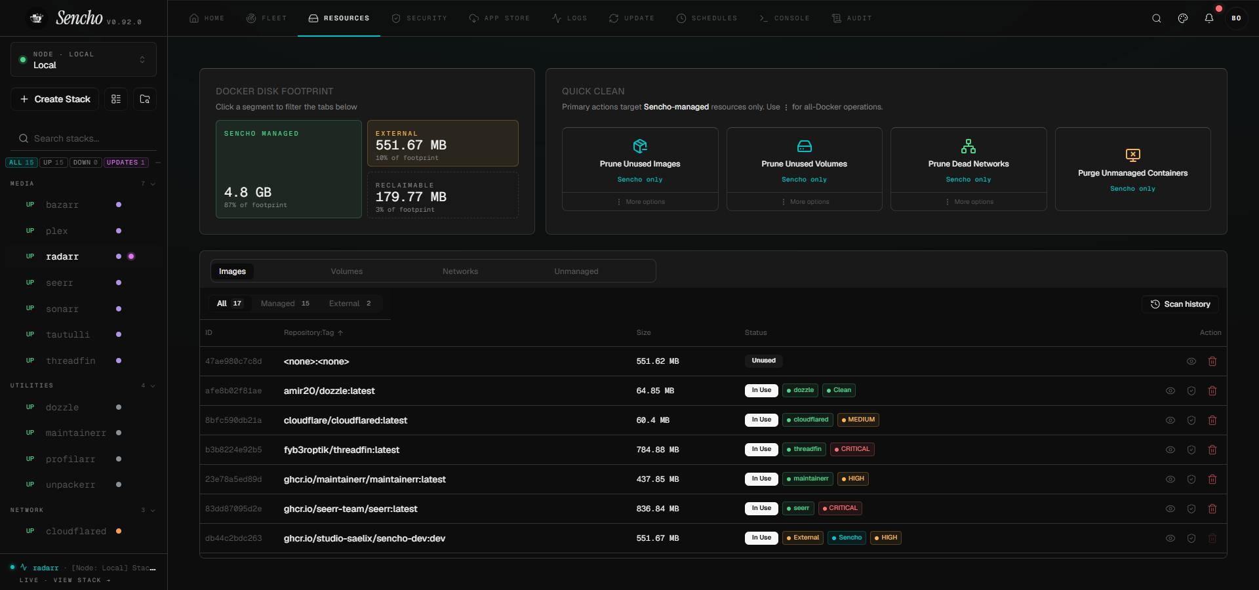Screen dimensions: 1259x590
Task: Open the Console nav item
Action: pyautogui.click(x=784, y=18)
